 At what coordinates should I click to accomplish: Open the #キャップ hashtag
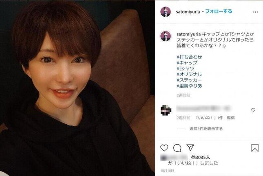point(187,63)
